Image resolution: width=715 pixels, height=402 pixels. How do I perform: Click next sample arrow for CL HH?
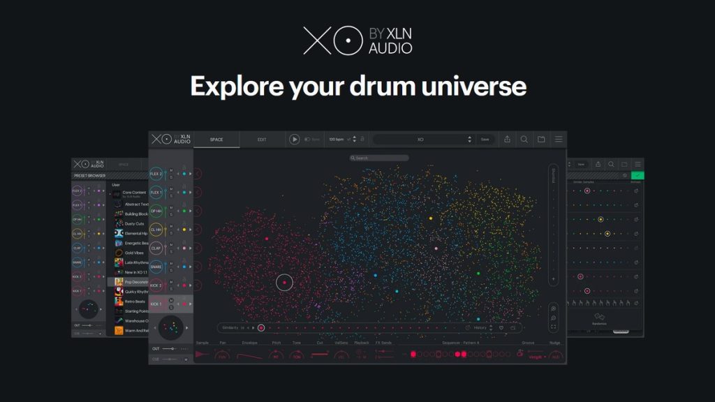coord(190,230)
